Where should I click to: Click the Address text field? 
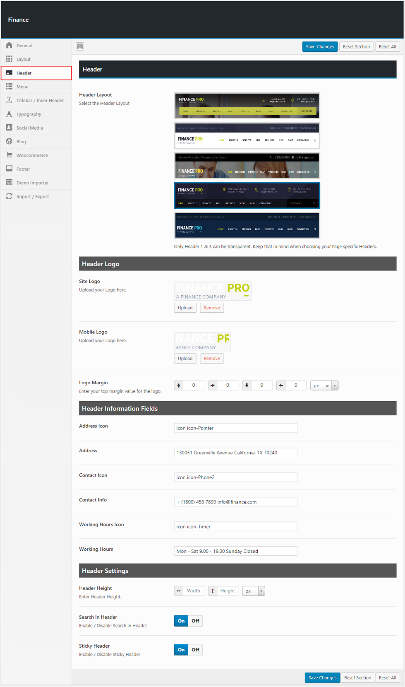coord(235,453)
